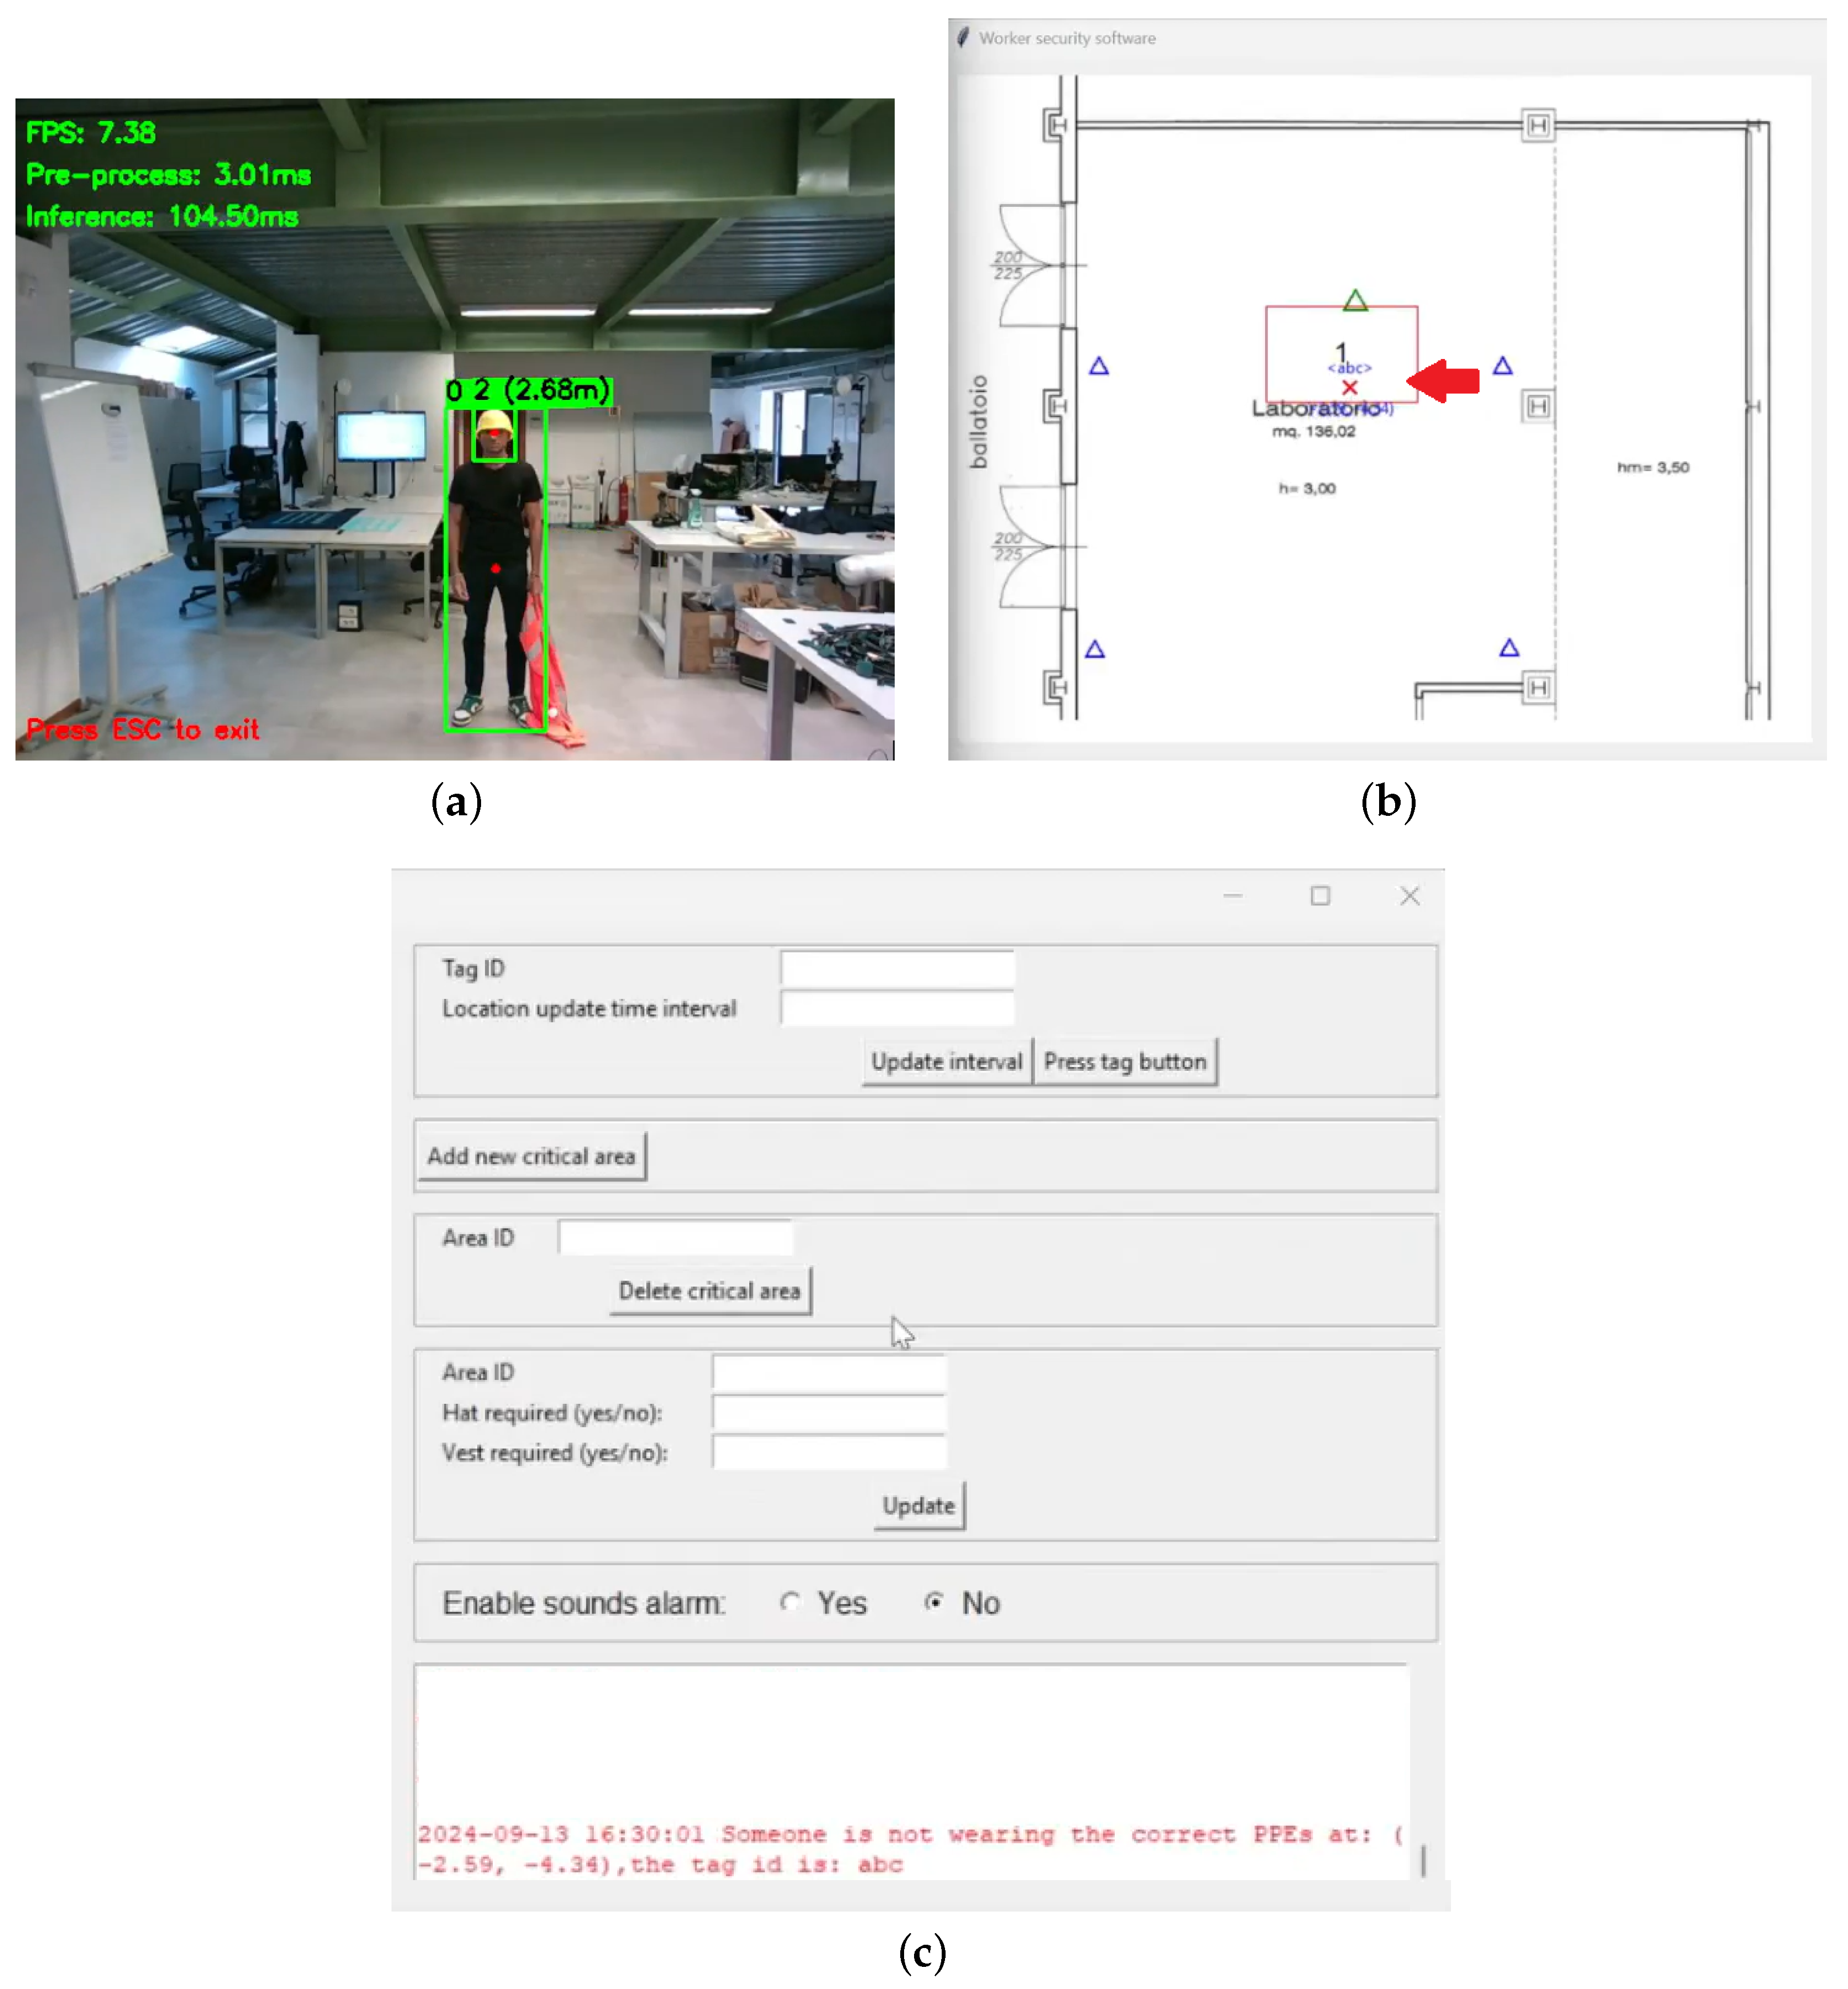Click Delete critical area button

[709, 1292]
